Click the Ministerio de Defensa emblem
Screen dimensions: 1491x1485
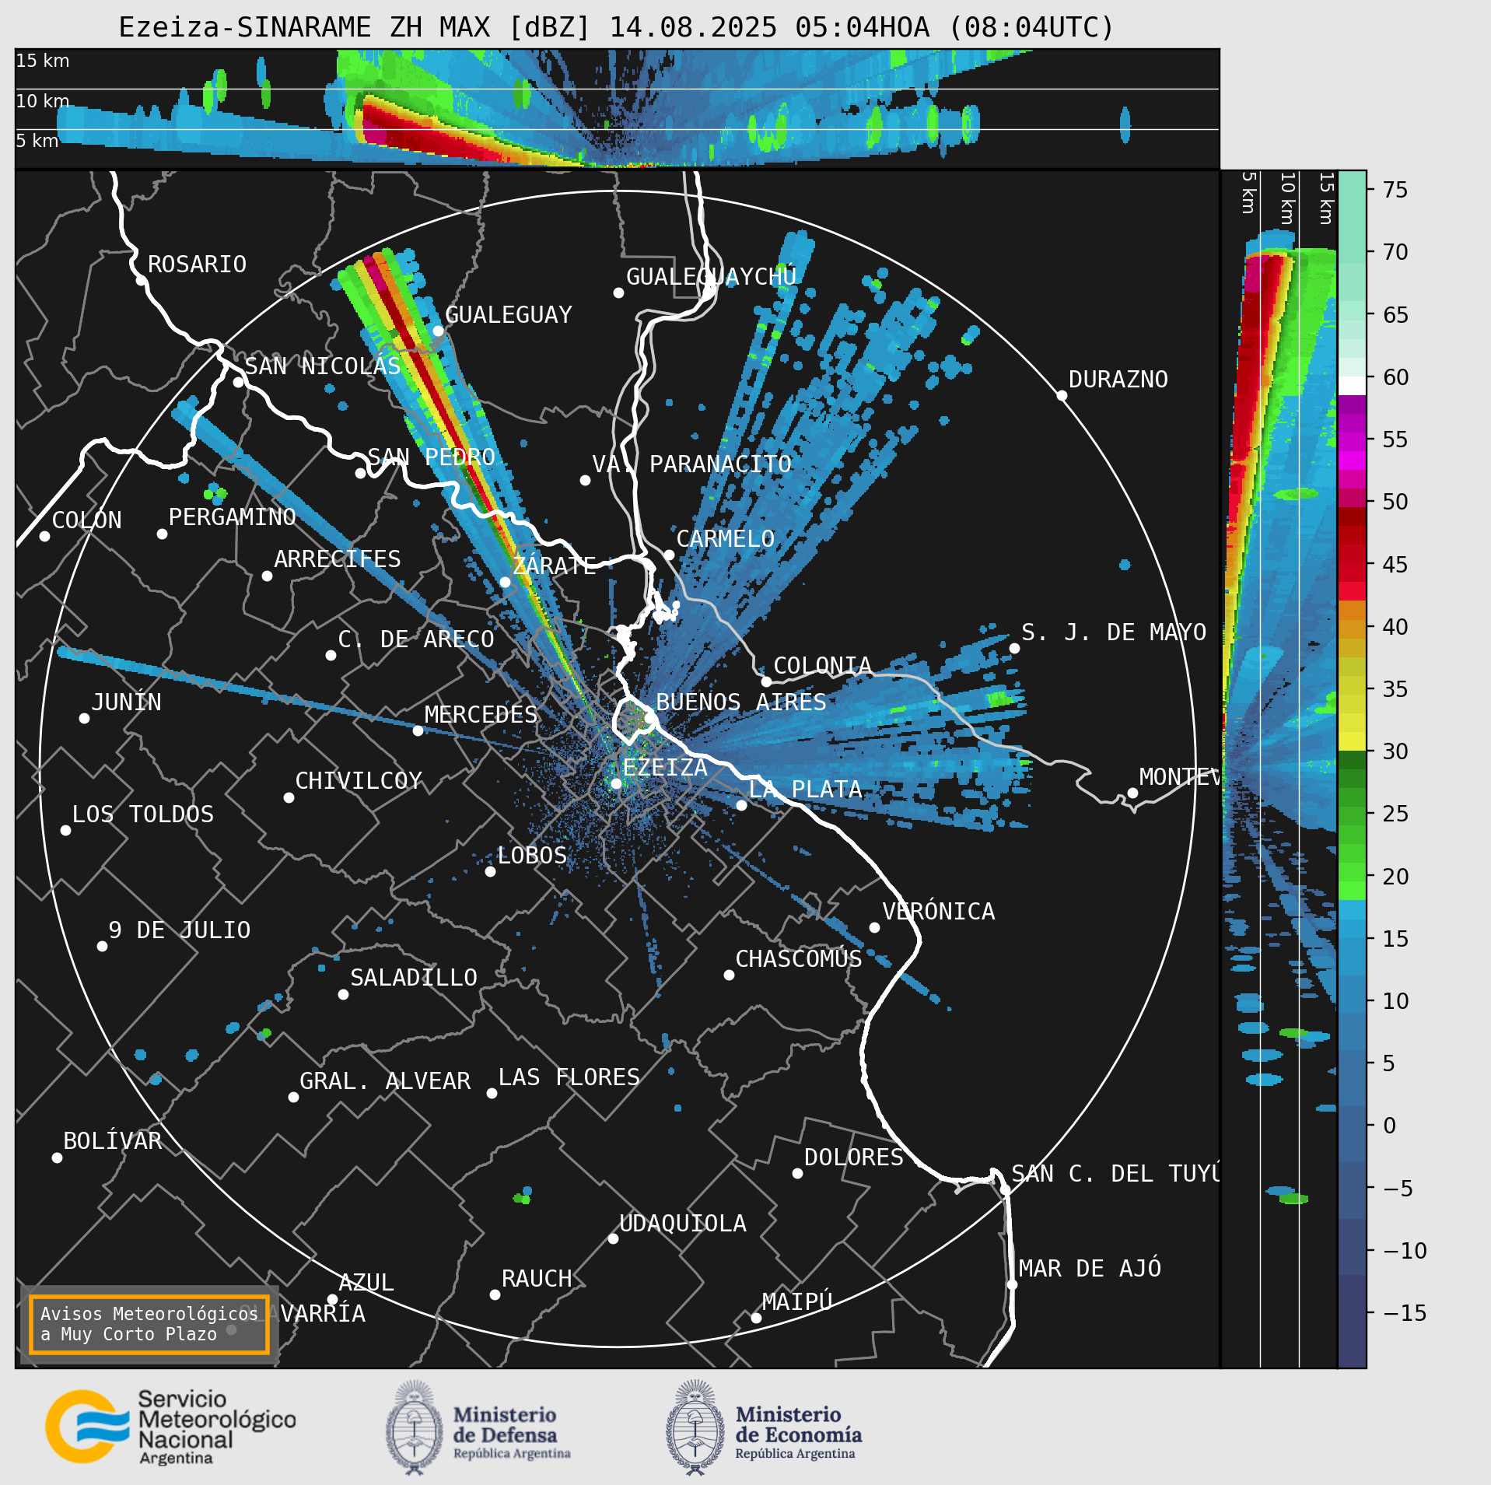click(x=415, y=1427)
